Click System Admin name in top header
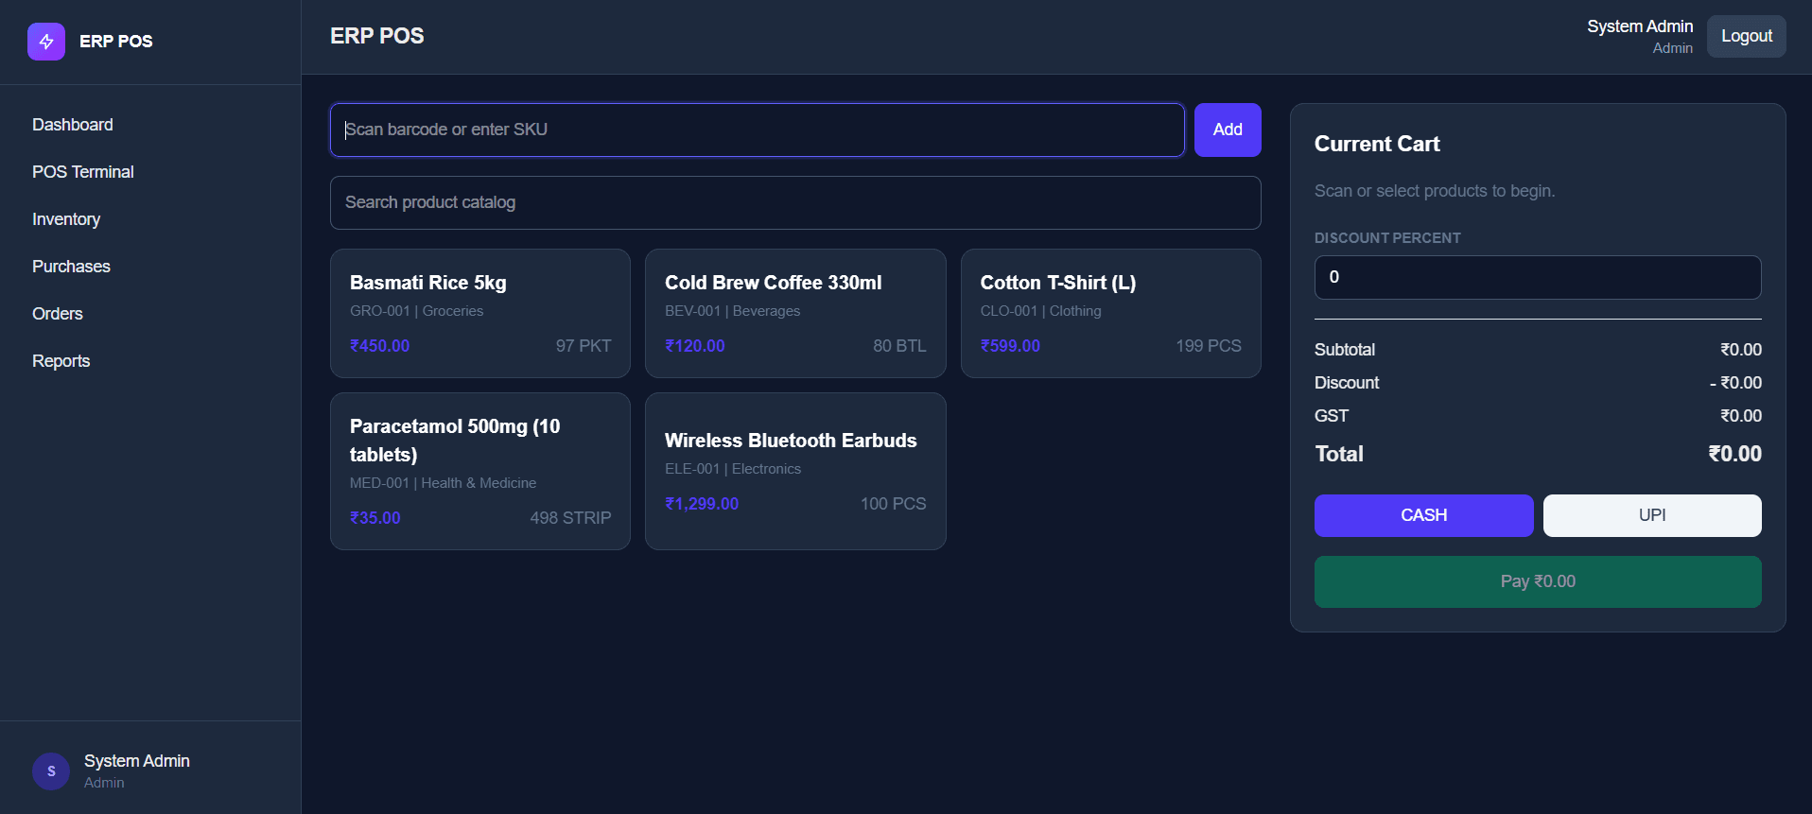The height and width of the screenshot is (814, 1812). pos(1640,26)
